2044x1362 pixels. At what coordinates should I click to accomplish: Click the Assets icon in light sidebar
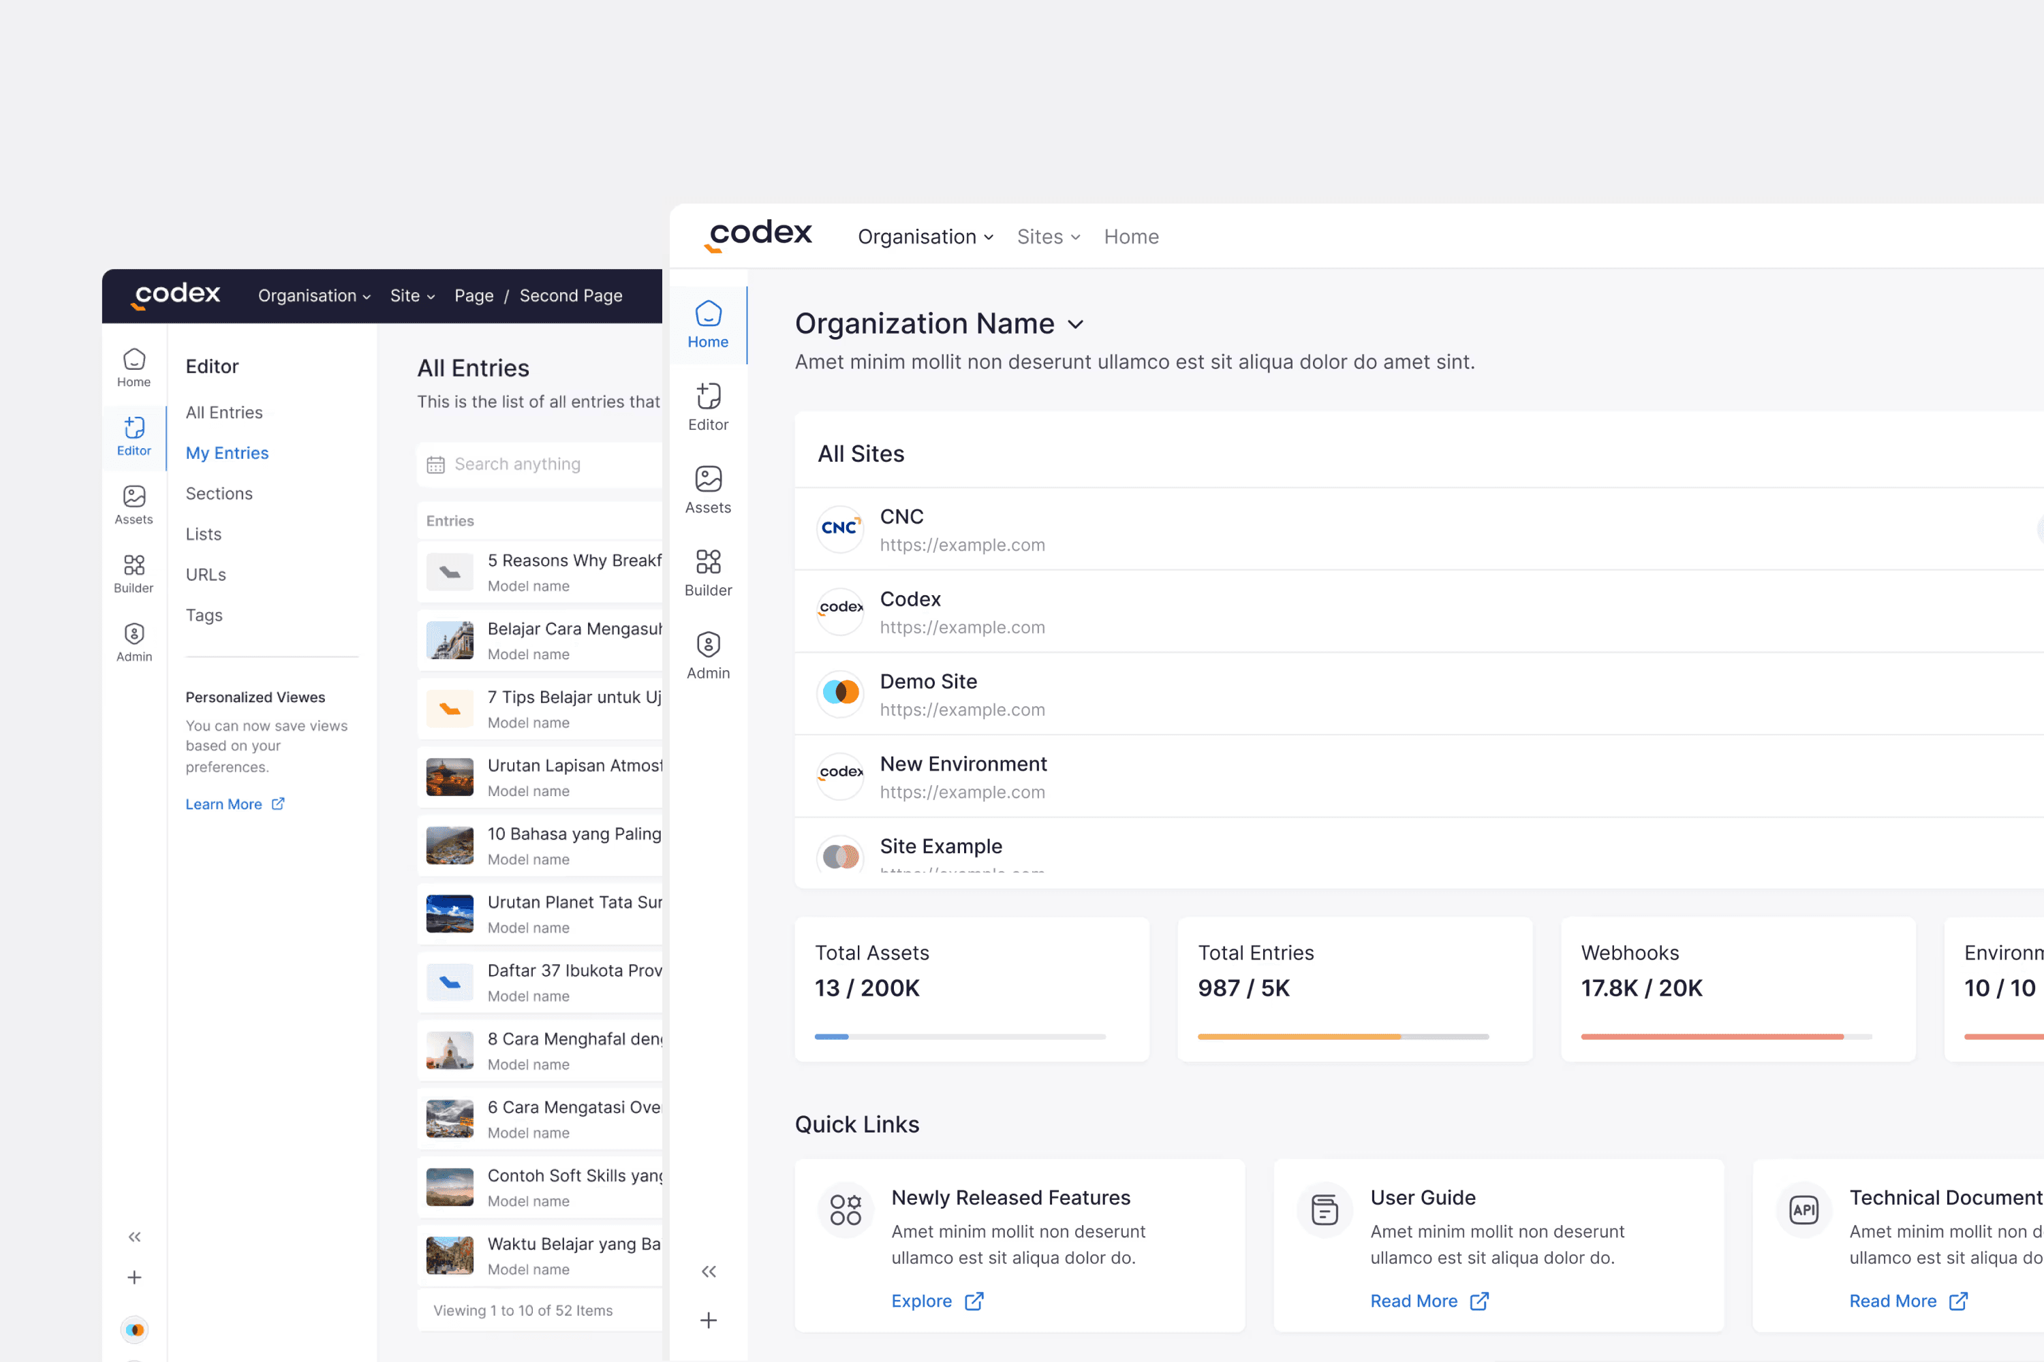[707, 479]
